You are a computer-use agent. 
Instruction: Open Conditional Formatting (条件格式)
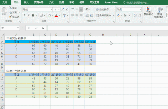pyautogui.click(x=148, y=12)
